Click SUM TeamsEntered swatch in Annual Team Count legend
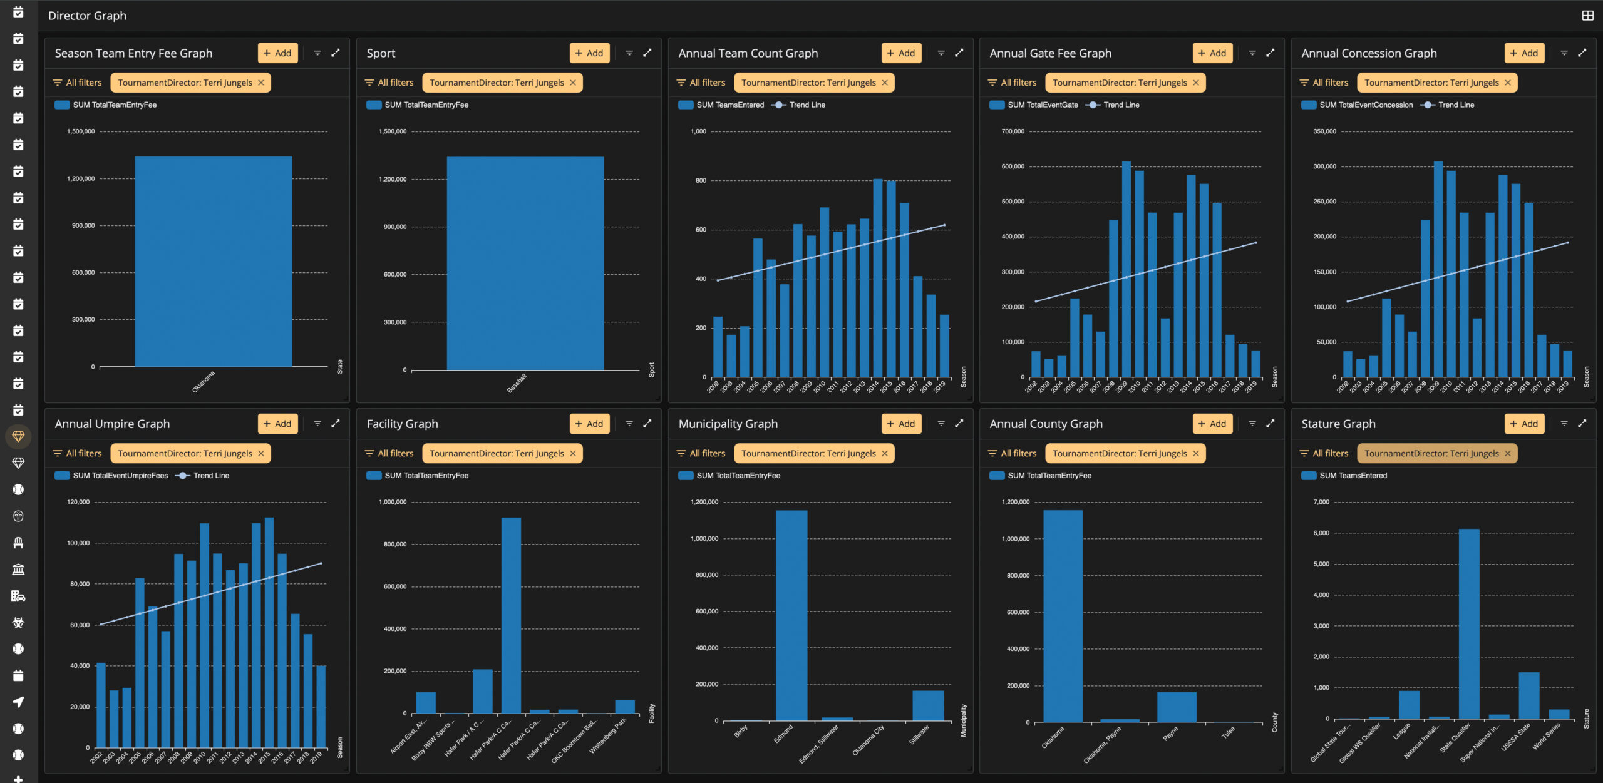This screenshot has height=783, width=1603. (686, 105)
